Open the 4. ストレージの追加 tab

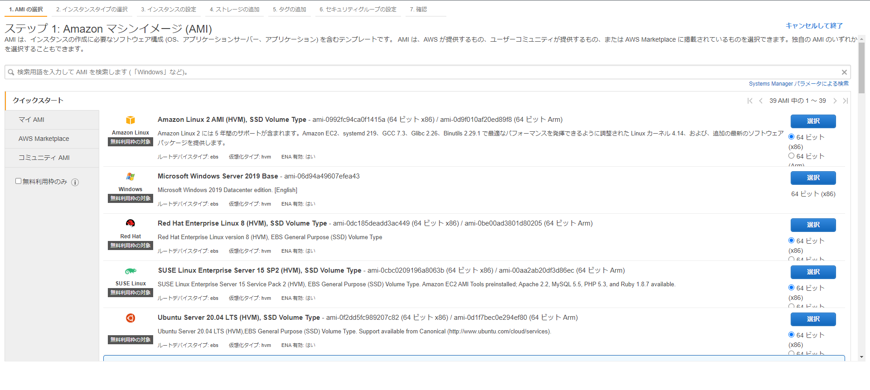click(x=235, y=10)
